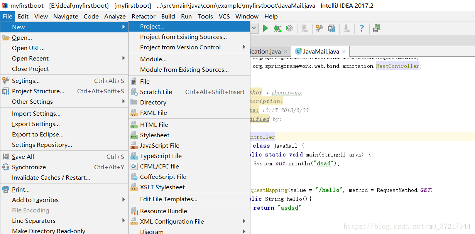Viewport: 475px width, 234px height.
Task: Click the Java class icon on JavaMail.java tab
Action: (298, 51)
